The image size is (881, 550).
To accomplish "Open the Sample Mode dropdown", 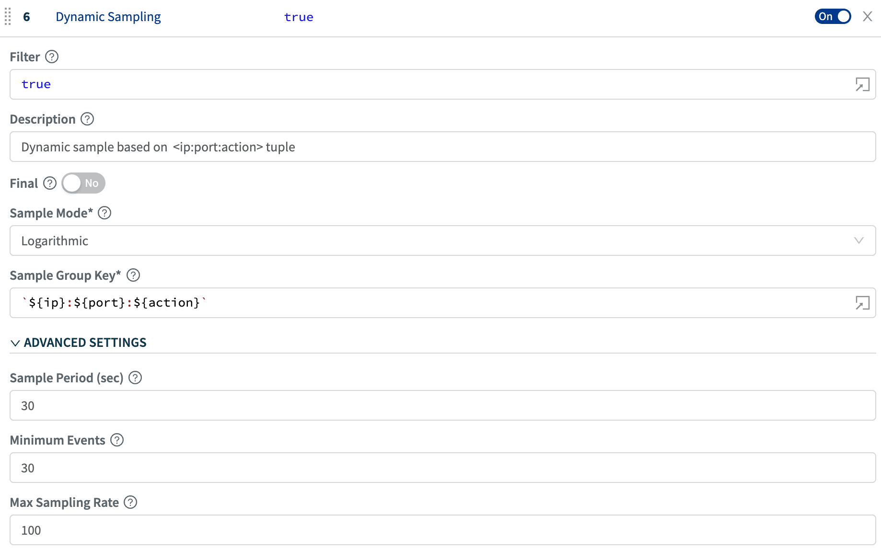I will coord(858,241).
